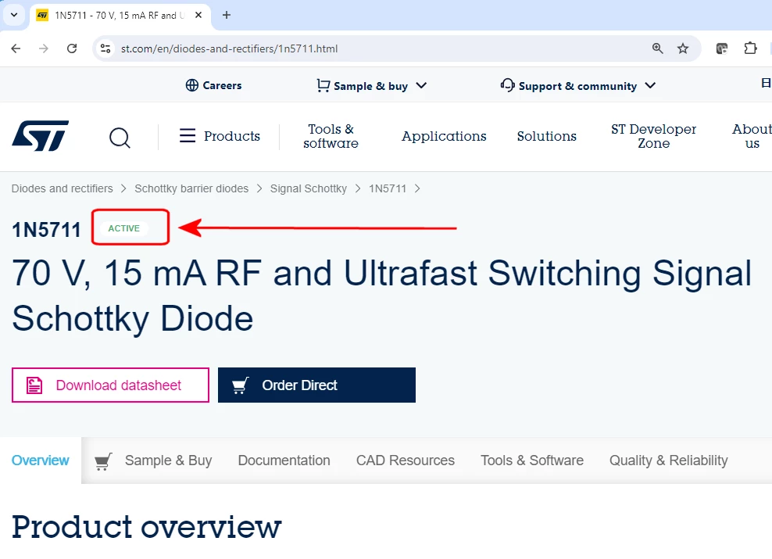Click the chevron after 1N5711 breadcrumb
772x559 pixels.
click(x=417, y=188)
